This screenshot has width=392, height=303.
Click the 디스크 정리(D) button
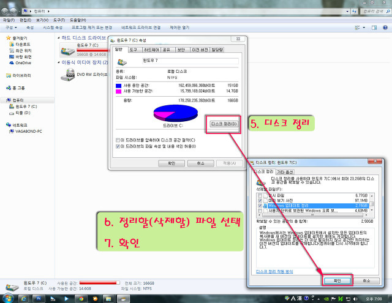click(x=224, y=124)
